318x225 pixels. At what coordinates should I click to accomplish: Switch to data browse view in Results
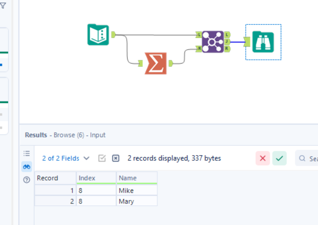click(x=27, y=167)
